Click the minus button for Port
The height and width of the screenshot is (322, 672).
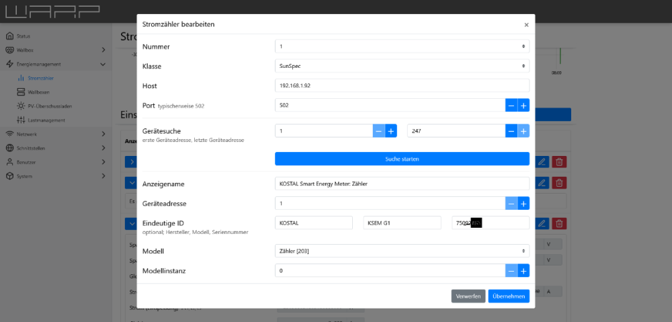coord(511,106)
